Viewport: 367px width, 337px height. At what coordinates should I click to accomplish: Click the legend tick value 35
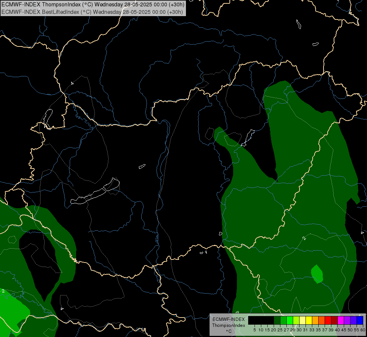pyautogui.click(x=318, y=330)
